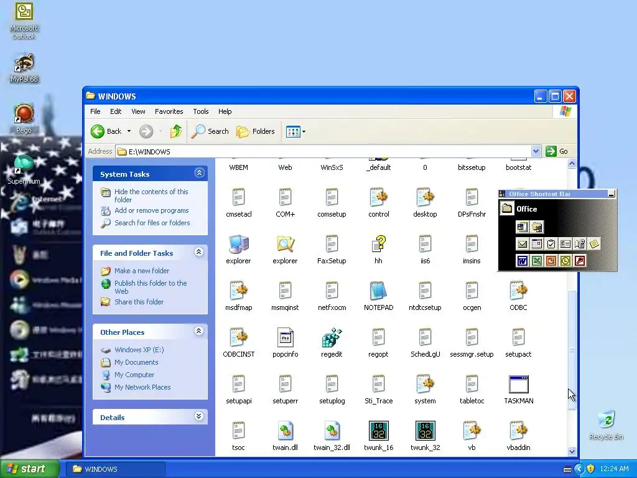Click New Note yellow sticky icon
Viewport: 637px width, 478px height.
coord(594,244)
